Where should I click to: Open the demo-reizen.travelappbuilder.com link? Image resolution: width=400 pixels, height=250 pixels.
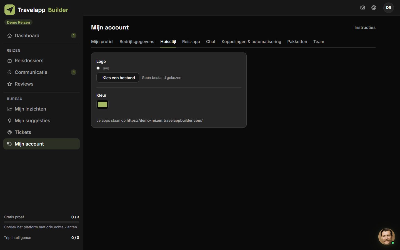164,120
